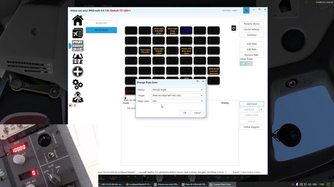Open the notification center icon

pos(328,184)
